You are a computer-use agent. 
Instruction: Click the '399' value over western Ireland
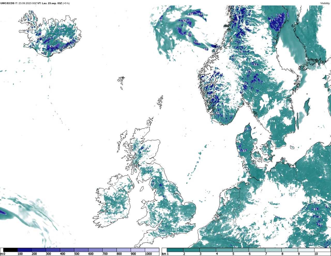pyautogui.click(x=108, y=202)
